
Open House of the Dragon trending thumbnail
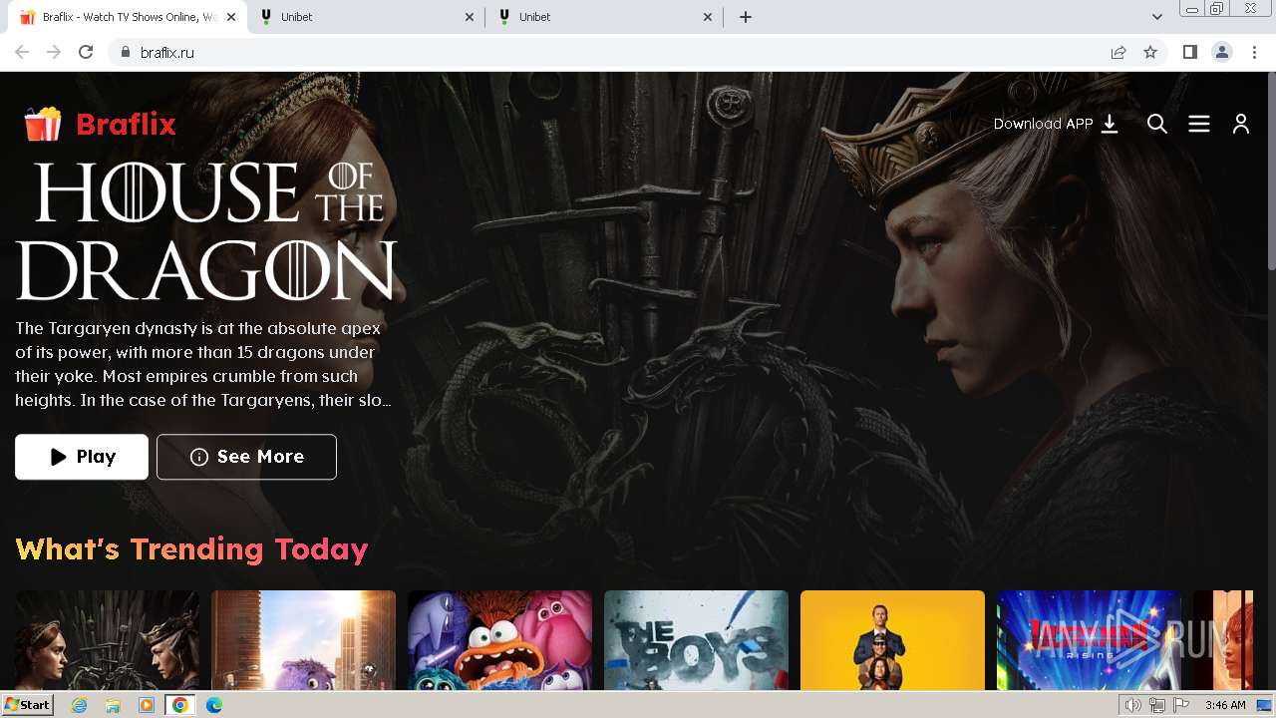point(107,639)
